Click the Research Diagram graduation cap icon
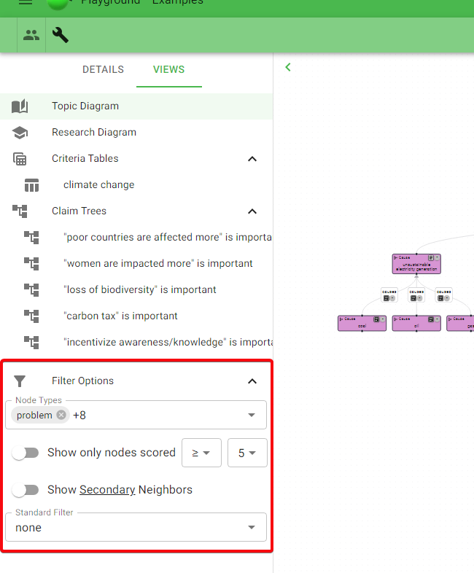Screen dimensions: 474x573 point(20,133)
